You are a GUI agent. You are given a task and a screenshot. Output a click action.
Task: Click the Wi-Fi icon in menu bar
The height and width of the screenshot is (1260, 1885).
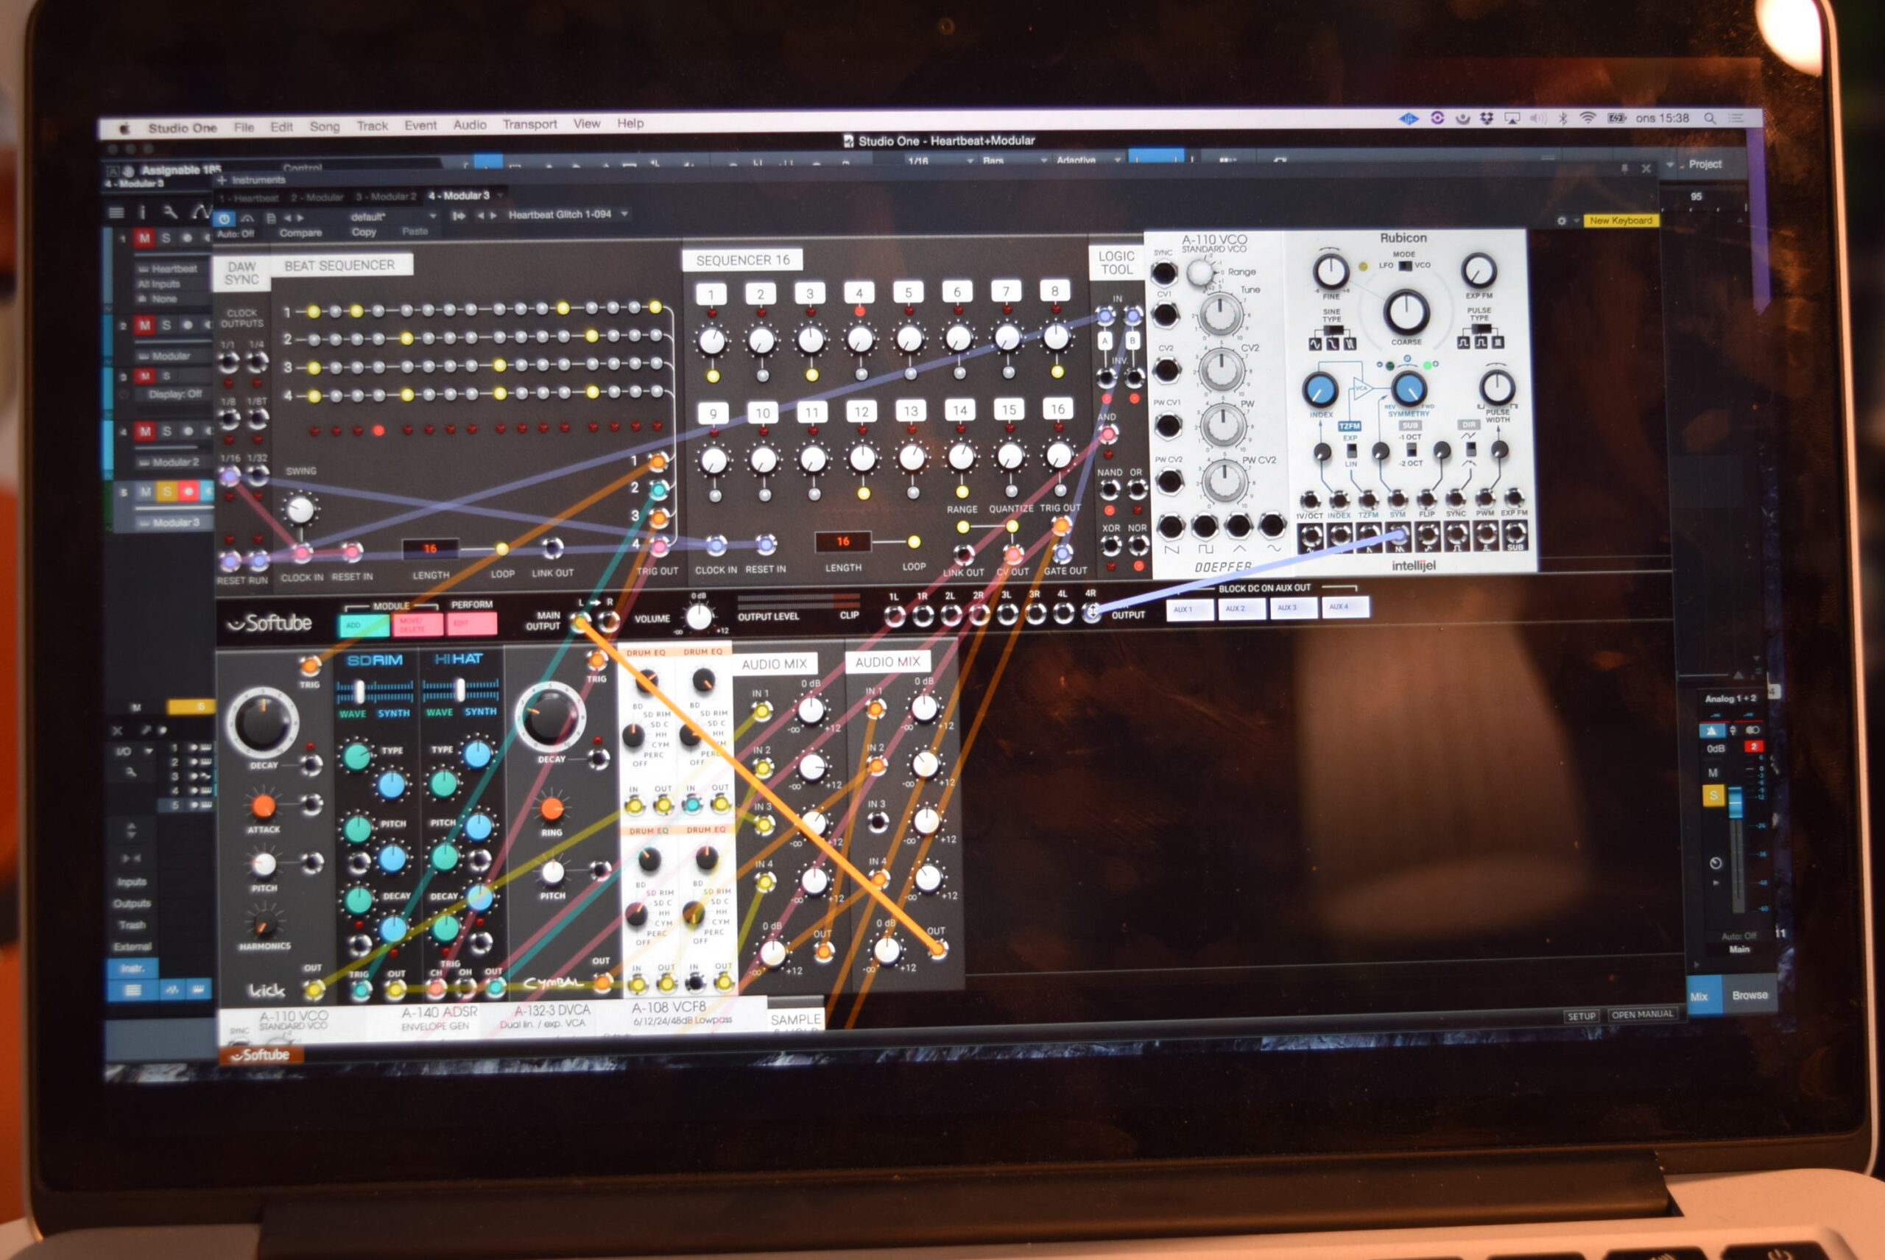pyautogui.click(x=1587, y=118)
